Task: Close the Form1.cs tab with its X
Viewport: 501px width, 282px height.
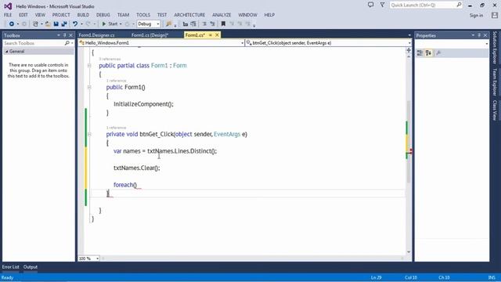Action: pyautogui.click(x=217, y=35)
